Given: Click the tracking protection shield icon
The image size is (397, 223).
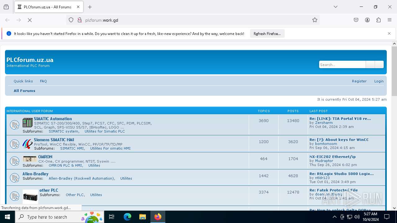Looking at the screenshot, I should click(x=71, y=20).
